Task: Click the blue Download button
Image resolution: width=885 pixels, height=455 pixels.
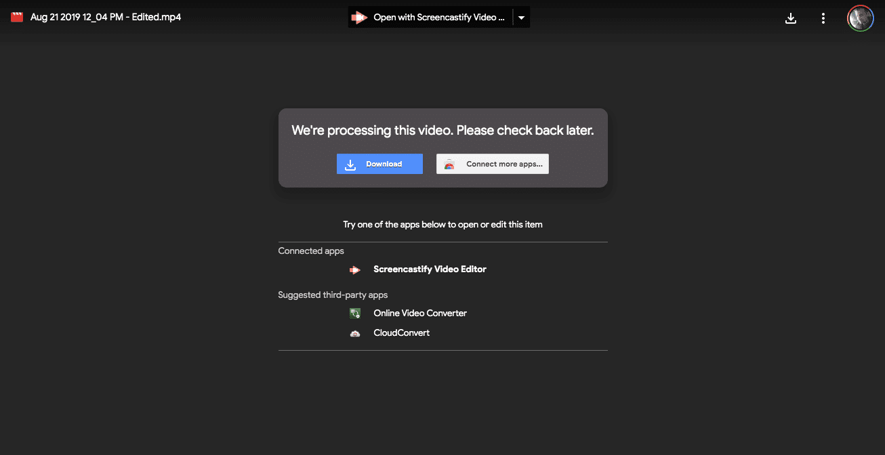Action: tap(379, 164)
